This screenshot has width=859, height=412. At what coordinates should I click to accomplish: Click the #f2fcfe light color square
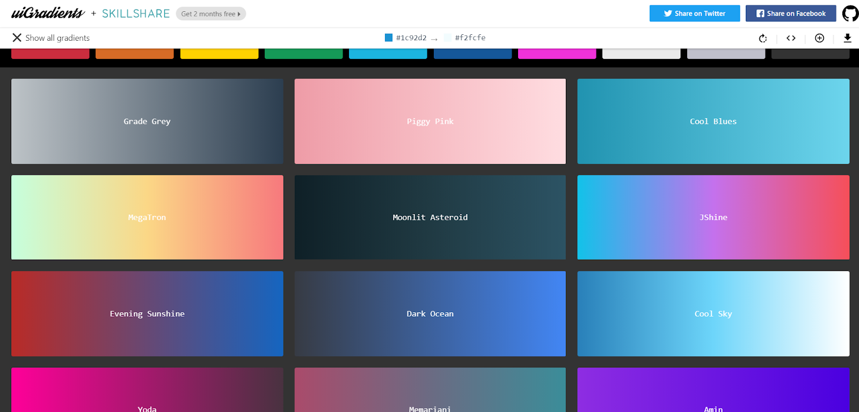pyautogui.click(x=448, y=38)
